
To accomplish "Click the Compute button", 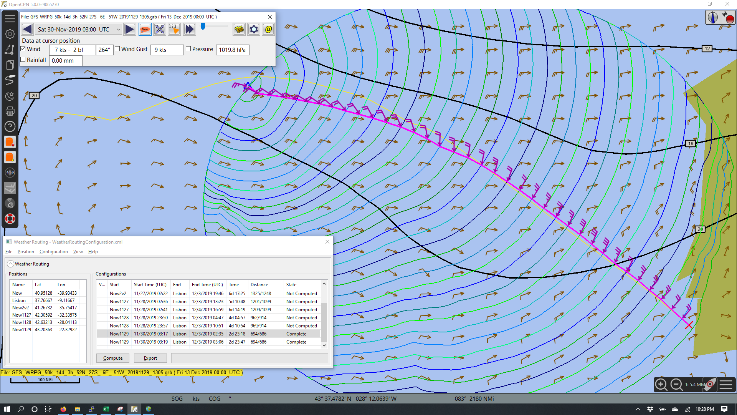I will pos(112,358).
